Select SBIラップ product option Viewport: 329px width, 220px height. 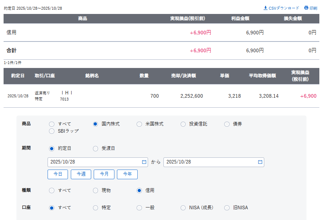coord(52,131)
